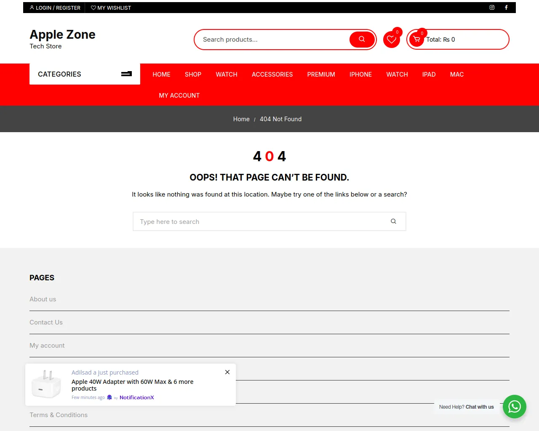Click the 404 page search magnifier
This screenshot has height=431, width=539.
(393, 221)
